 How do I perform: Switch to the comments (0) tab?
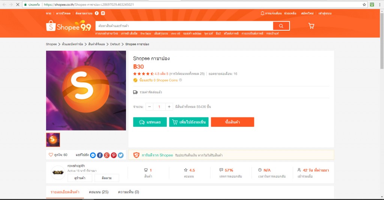tap(129, 192)
